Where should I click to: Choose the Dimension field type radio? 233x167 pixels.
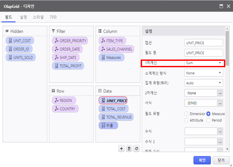point(186,114)
